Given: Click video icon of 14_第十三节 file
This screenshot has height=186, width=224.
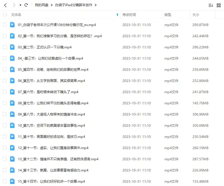Looking at the screenshot, I should tap(12, 170).
